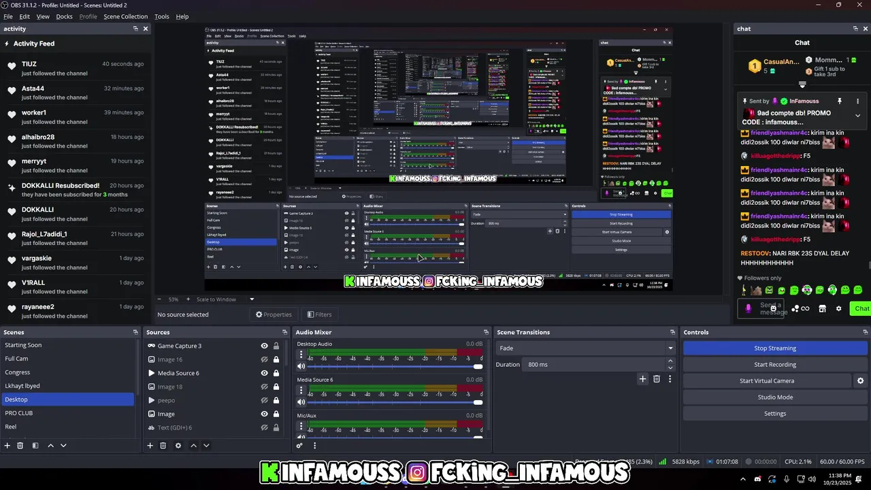This screenshot has width=871, height=490.
Task: Open volume icon in system tray
Action: coord(813,478)
